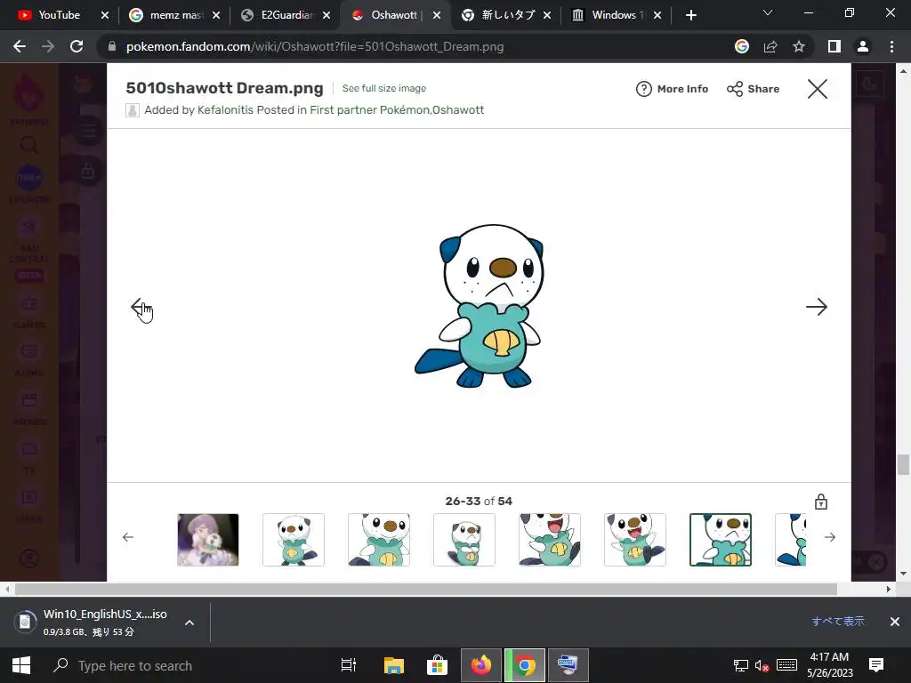Click uploader avatar beside Added by

coord(133,110)
